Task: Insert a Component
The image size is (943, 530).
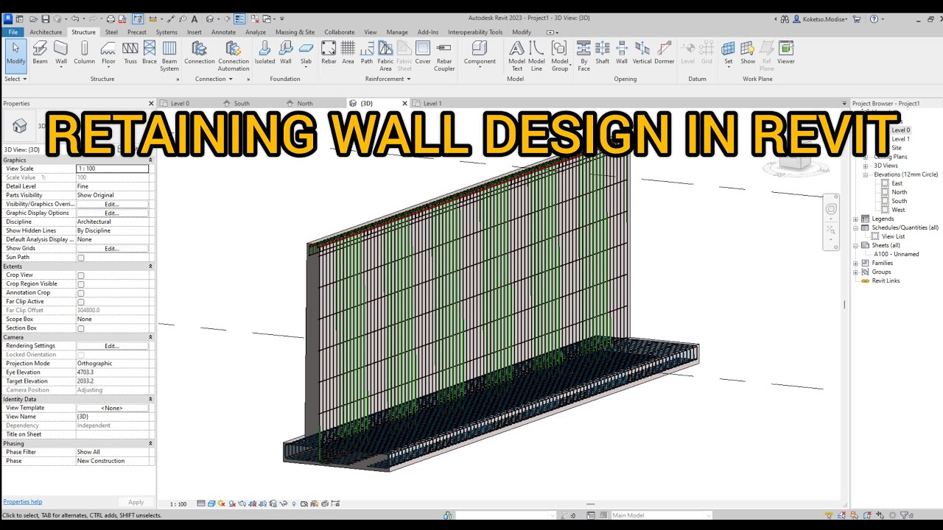Action: 480,53
